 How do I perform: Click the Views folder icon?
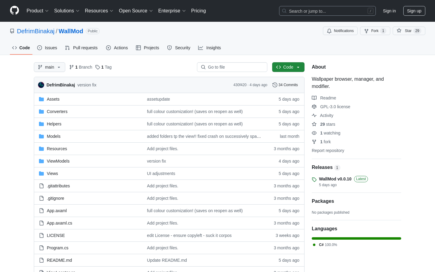41,173
